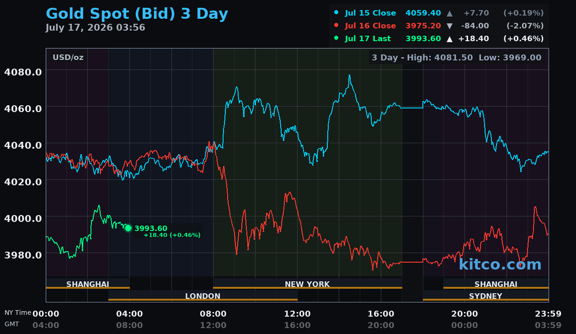Select the 4059.40 close value

(x=423, y=13)
